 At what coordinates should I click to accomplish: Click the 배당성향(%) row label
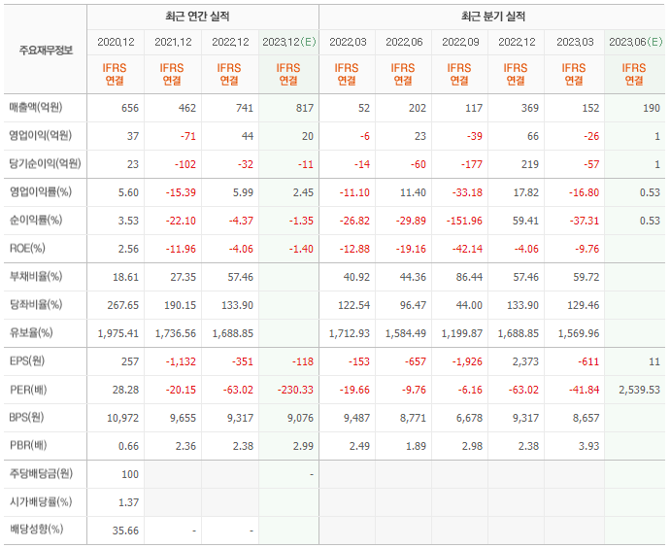36,530
